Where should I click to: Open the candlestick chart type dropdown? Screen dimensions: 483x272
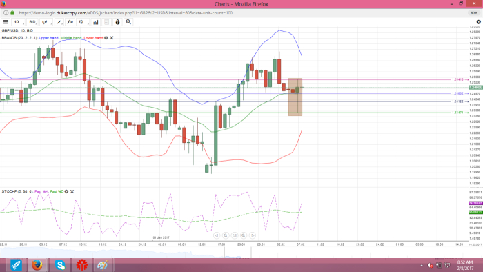[46, 22]
